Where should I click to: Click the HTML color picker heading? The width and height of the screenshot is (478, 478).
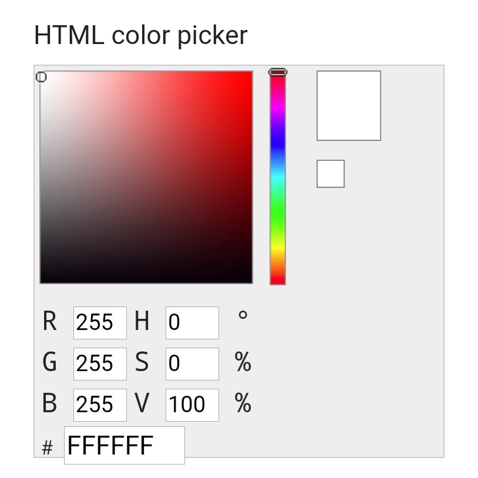point(141,35)
